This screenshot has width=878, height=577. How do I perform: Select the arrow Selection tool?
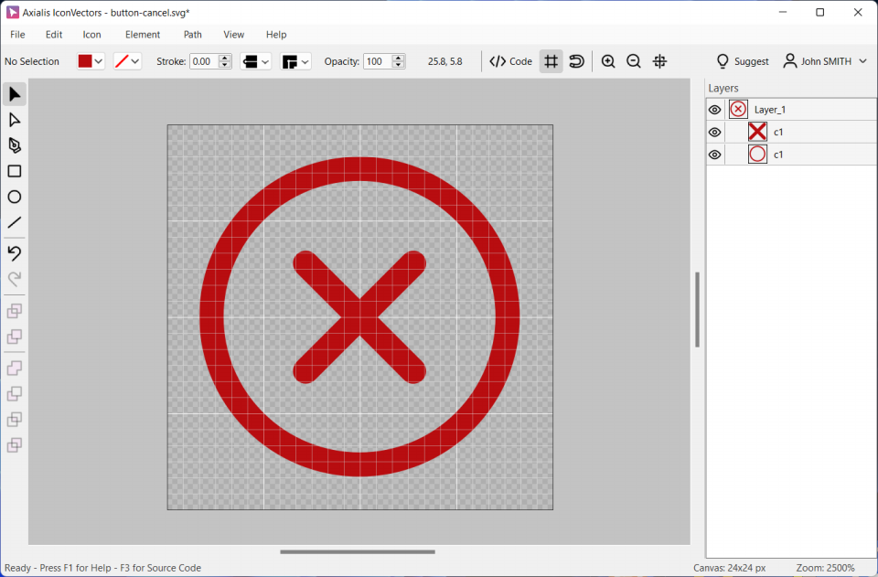15,94
